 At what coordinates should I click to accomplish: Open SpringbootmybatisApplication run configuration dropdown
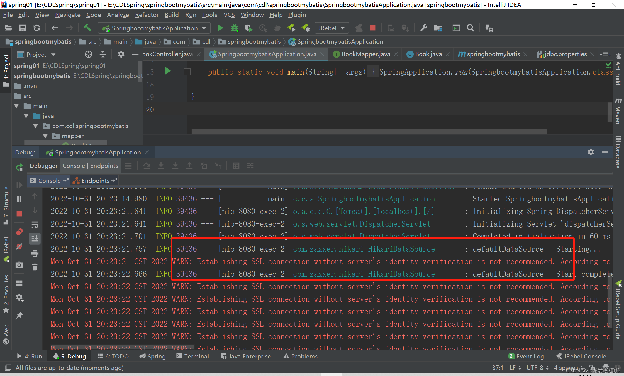click(x=154, y=28)
